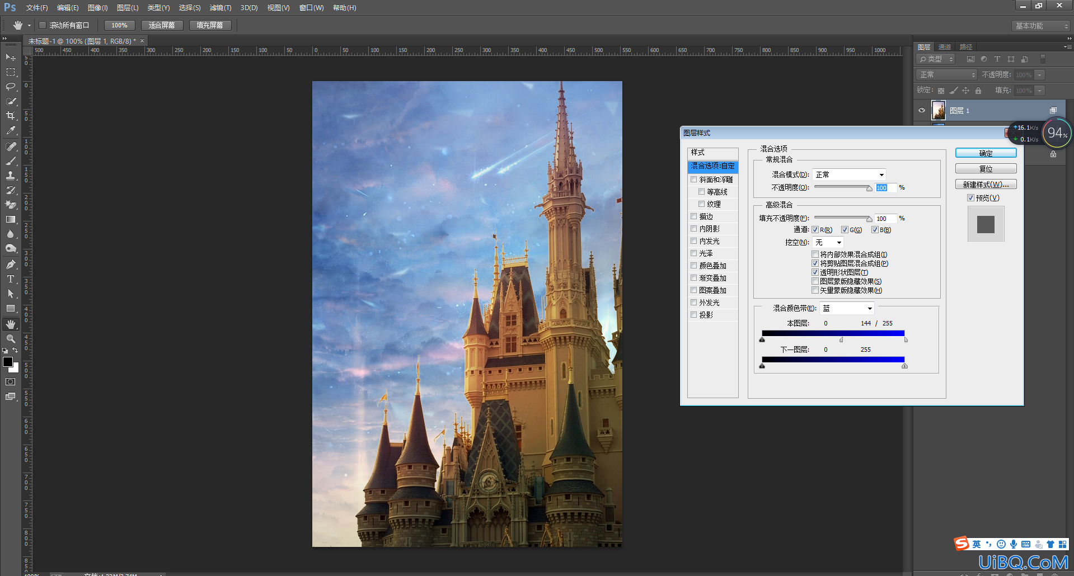This screenshot has height=576, width=1074.
Task: Open the Layers panel flyout menu
Action: click(1067, 47)
